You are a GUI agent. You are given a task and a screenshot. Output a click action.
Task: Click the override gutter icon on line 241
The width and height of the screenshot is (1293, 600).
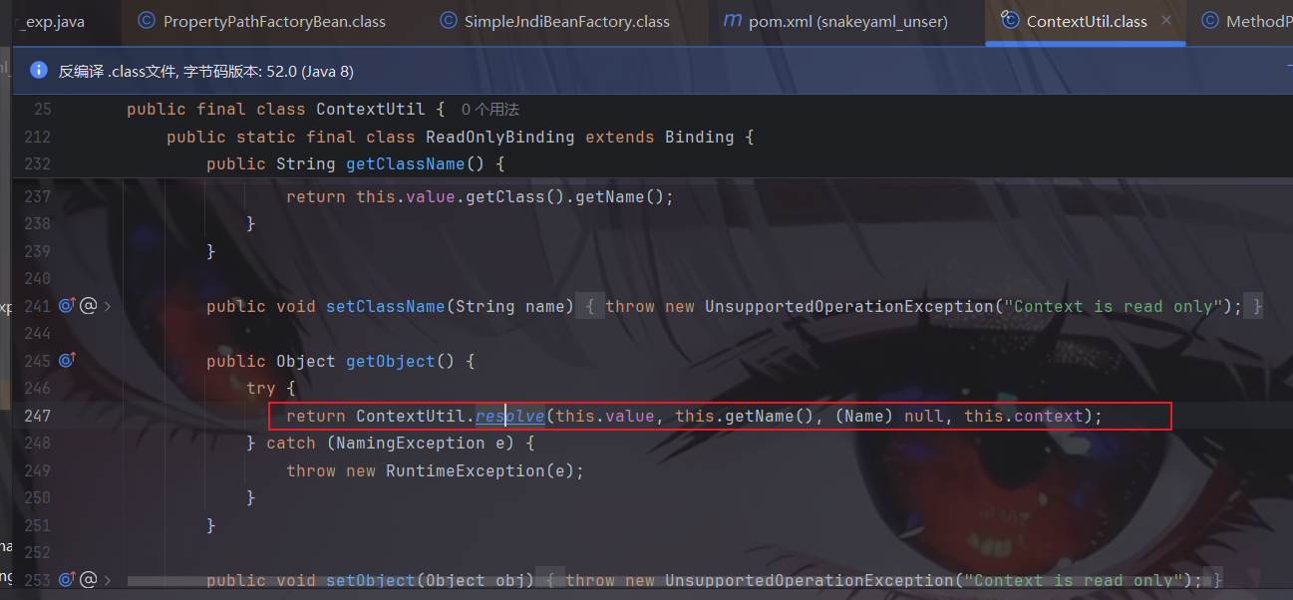68,306
